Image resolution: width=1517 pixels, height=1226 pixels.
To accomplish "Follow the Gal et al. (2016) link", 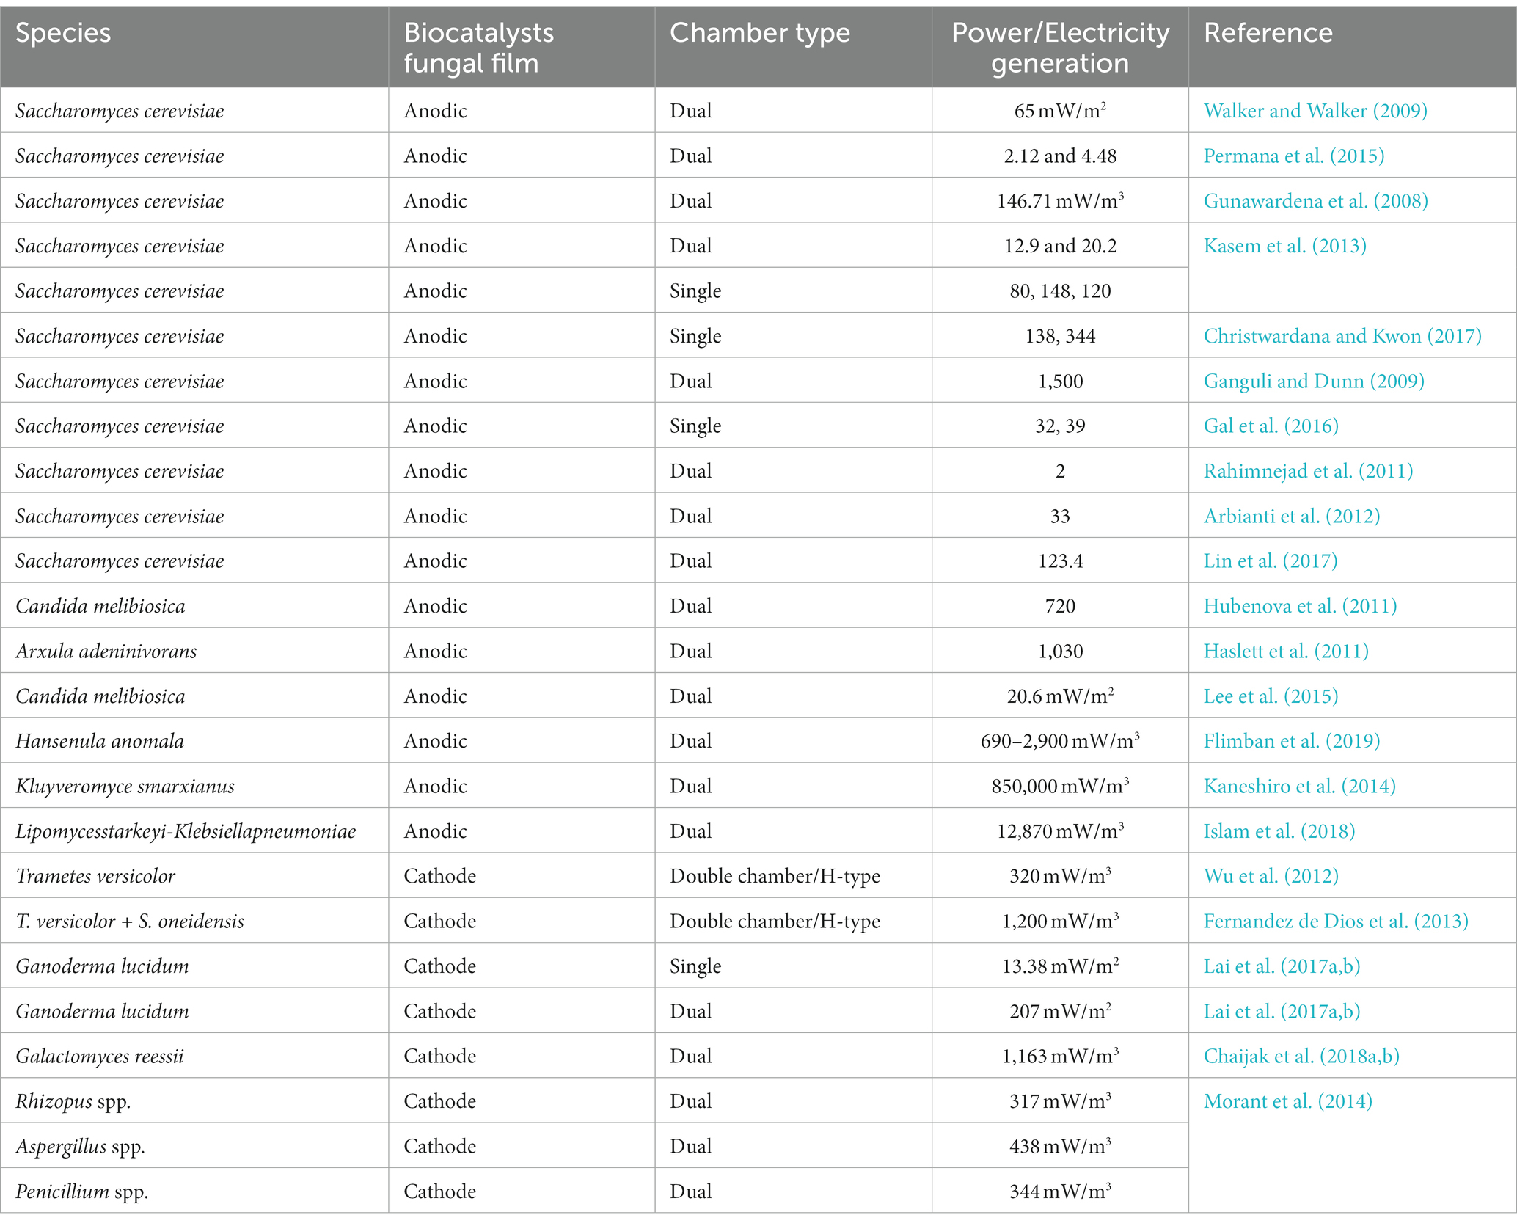I will (1271, 426).
